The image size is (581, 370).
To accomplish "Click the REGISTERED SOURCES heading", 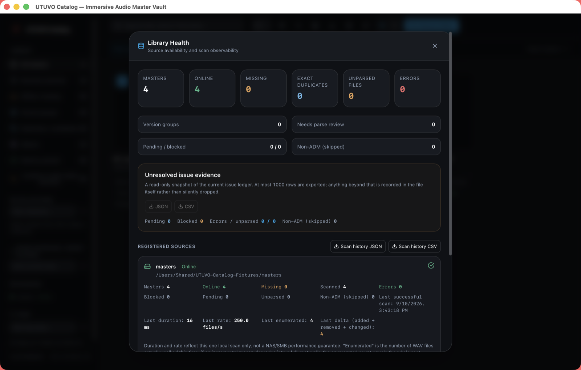I will tap(166, 246).
